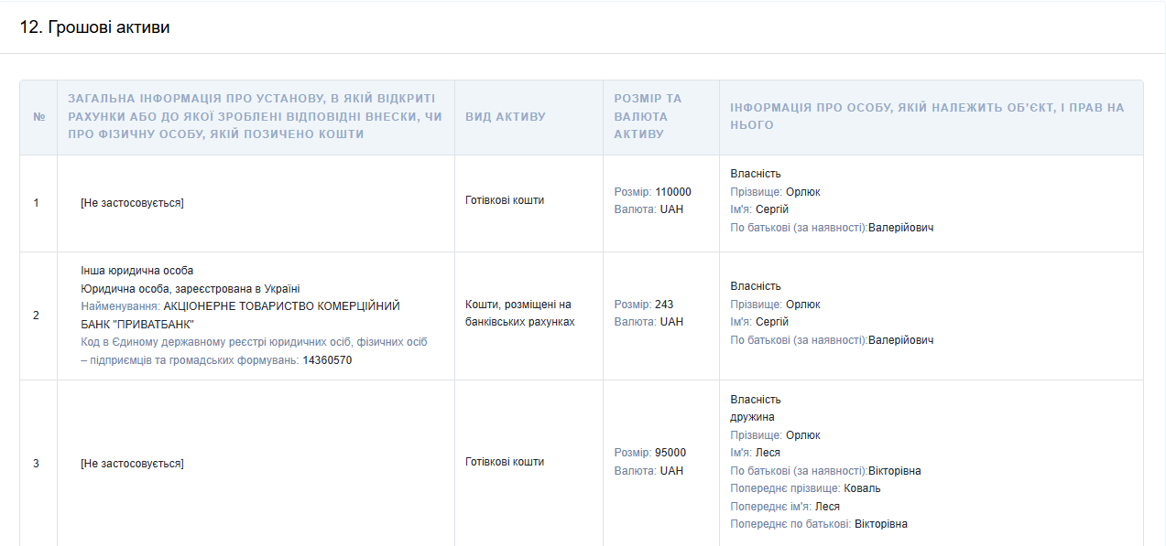
Task: Select the "Інформація про особу" column header
Action: pyautogui.click(x=926, y=116)
